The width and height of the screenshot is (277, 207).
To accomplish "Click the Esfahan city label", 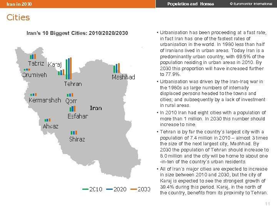I will [78, 116].
